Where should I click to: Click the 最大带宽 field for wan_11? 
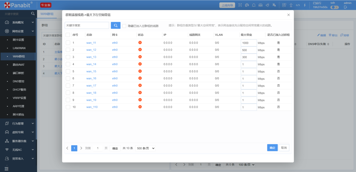249,43
